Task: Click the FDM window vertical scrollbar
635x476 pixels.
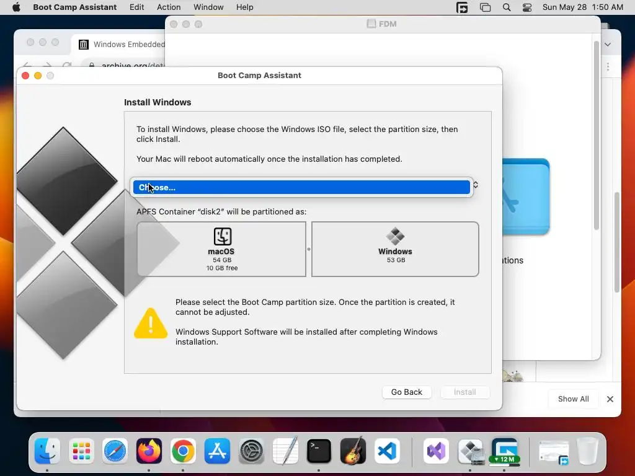Action: 596,136
